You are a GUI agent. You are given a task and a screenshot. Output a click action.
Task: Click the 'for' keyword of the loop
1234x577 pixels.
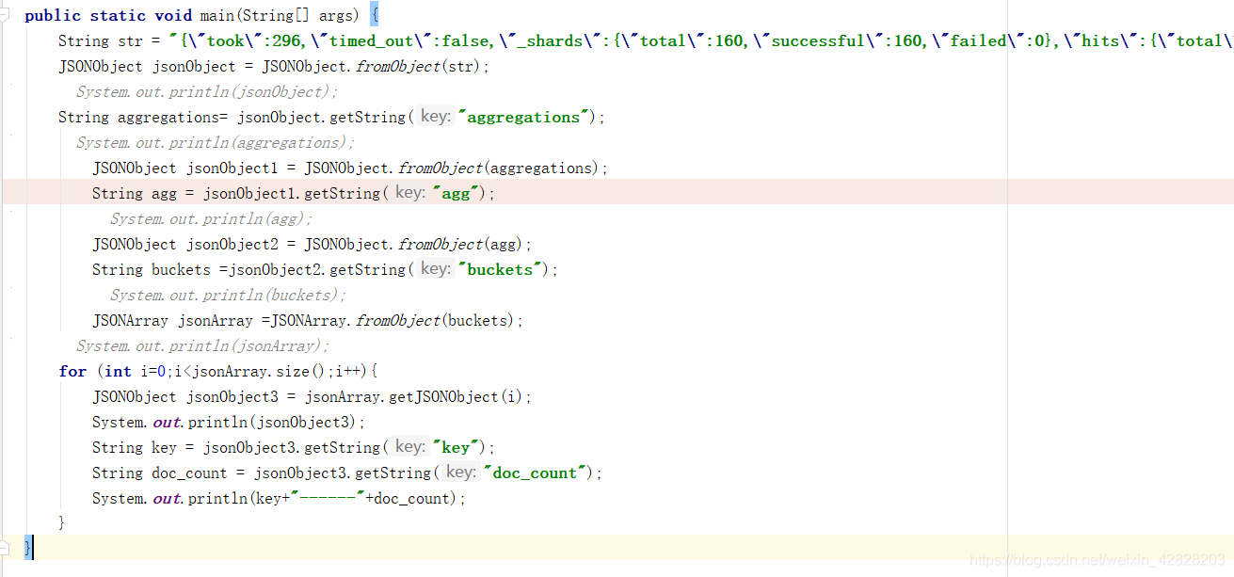72,372
